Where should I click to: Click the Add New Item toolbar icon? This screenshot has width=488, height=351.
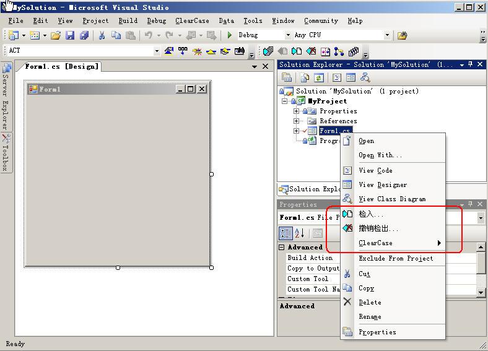tap(35, 35)
